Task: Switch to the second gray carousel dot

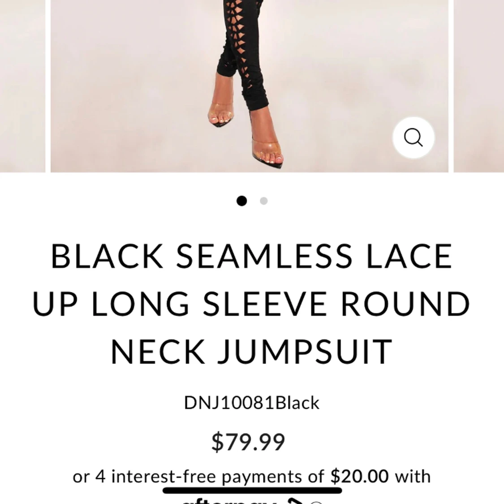Action: tap(263, 201)
